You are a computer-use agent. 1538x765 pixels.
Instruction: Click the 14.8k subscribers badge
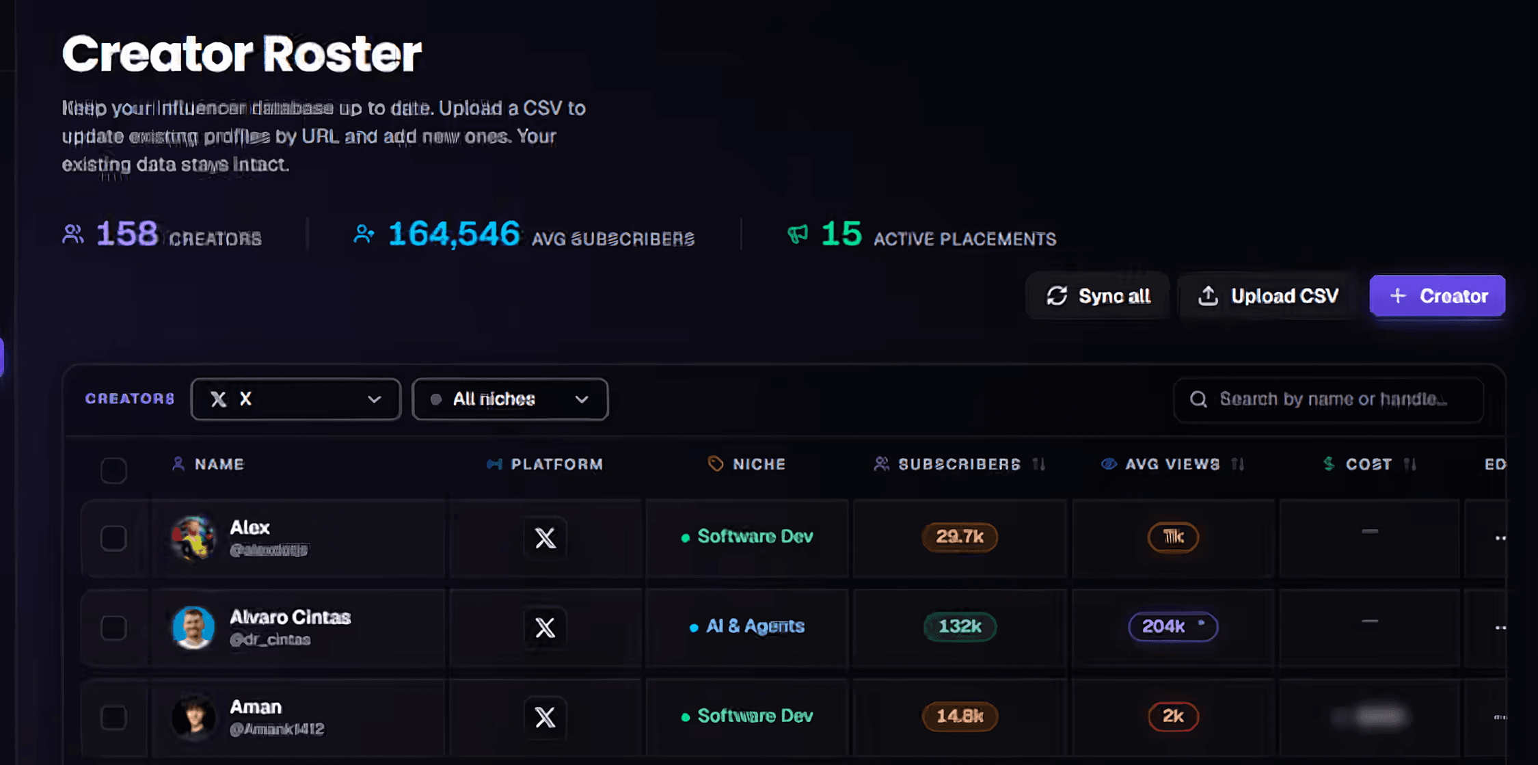(x=960, y=716)
